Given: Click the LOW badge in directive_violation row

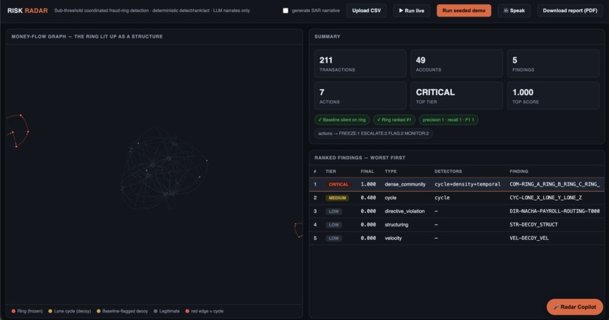Looking at the screenshot, I should [334, 211].
